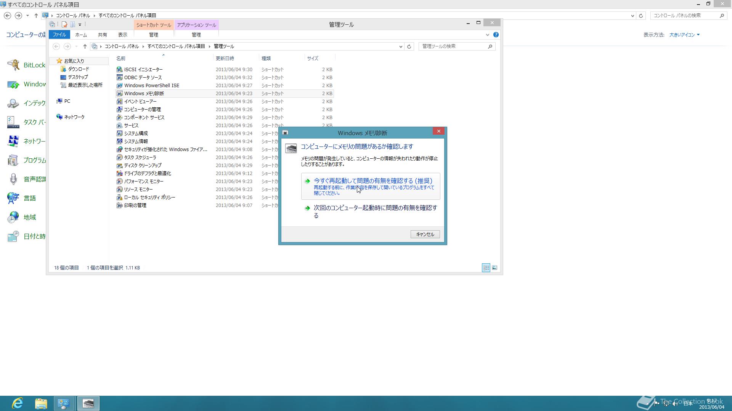Refresh the 管理ツール folder view
Screen dimensions: 732x411
tap(409, 46)
